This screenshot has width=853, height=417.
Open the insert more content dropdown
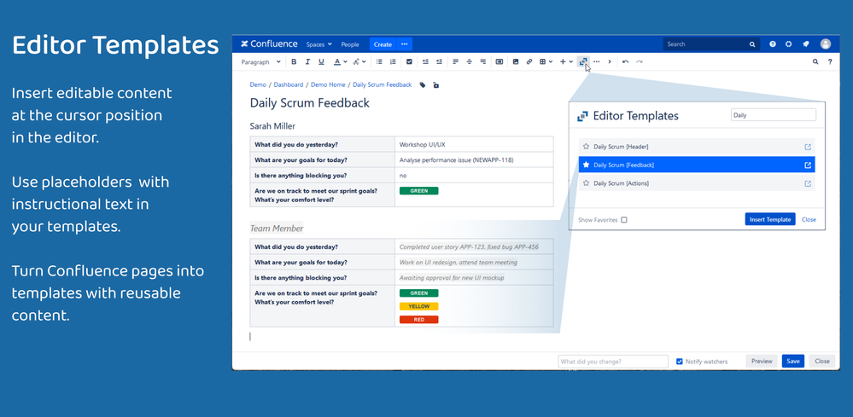pos(566,62)
